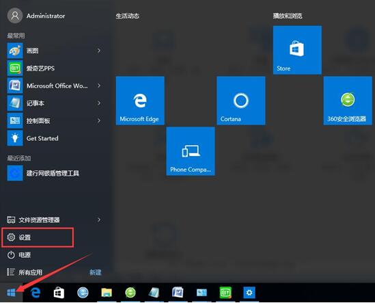The image size is (375, 303).
Task: Click the 新建 label beside All apps
Action: [x=96, y=272]
